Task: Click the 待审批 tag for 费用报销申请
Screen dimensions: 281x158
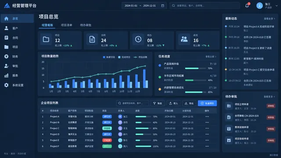Action: [x=271, y=129]
